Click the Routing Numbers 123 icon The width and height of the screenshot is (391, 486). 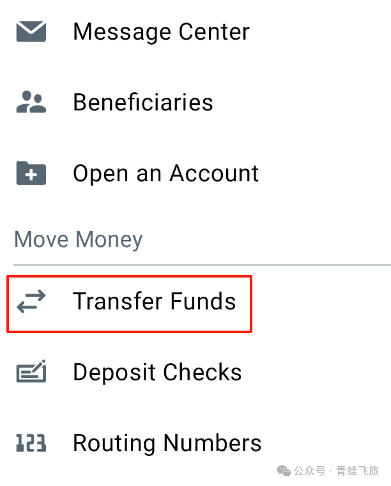(x=31, y=443)
